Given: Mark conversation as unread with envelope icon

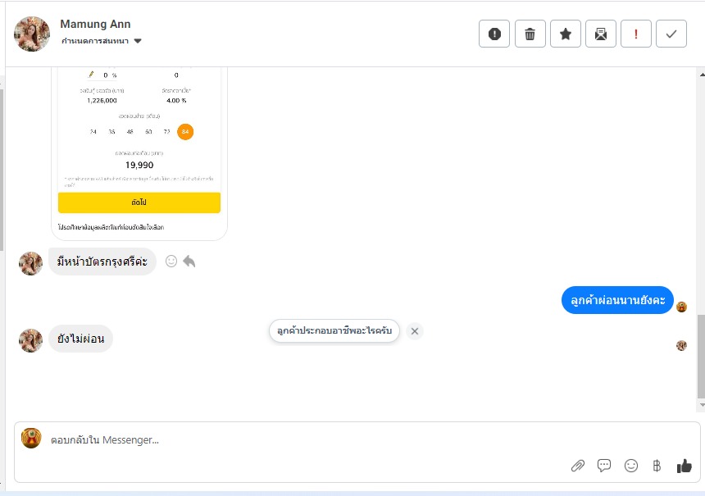Looking at the screenshot, I should [601, 34].
